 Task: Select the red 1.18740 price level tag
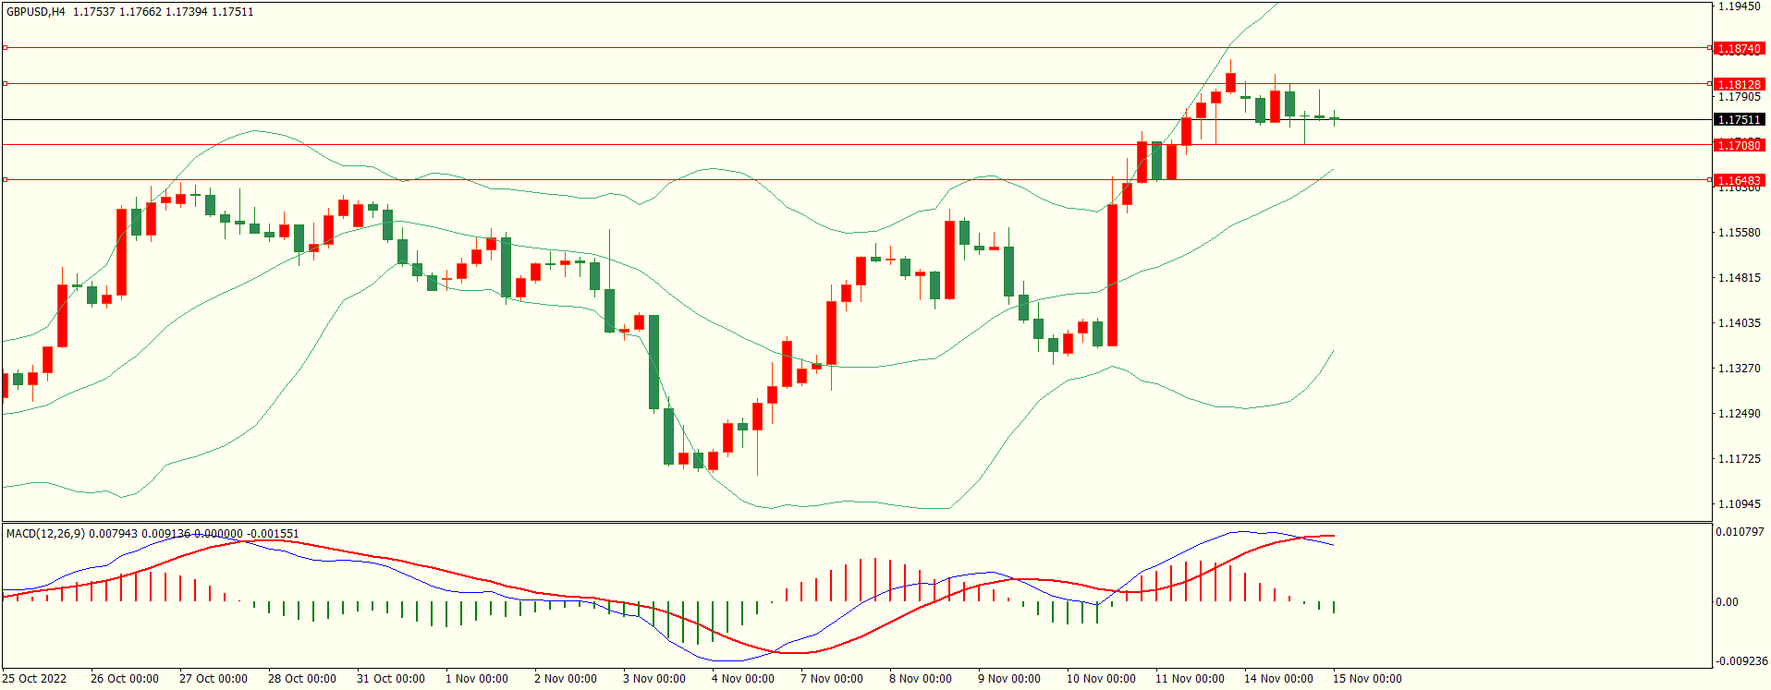(x=1739, y=48)
